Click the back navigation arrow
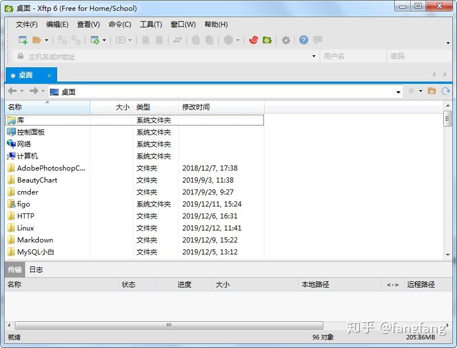 tap(13, 91)
